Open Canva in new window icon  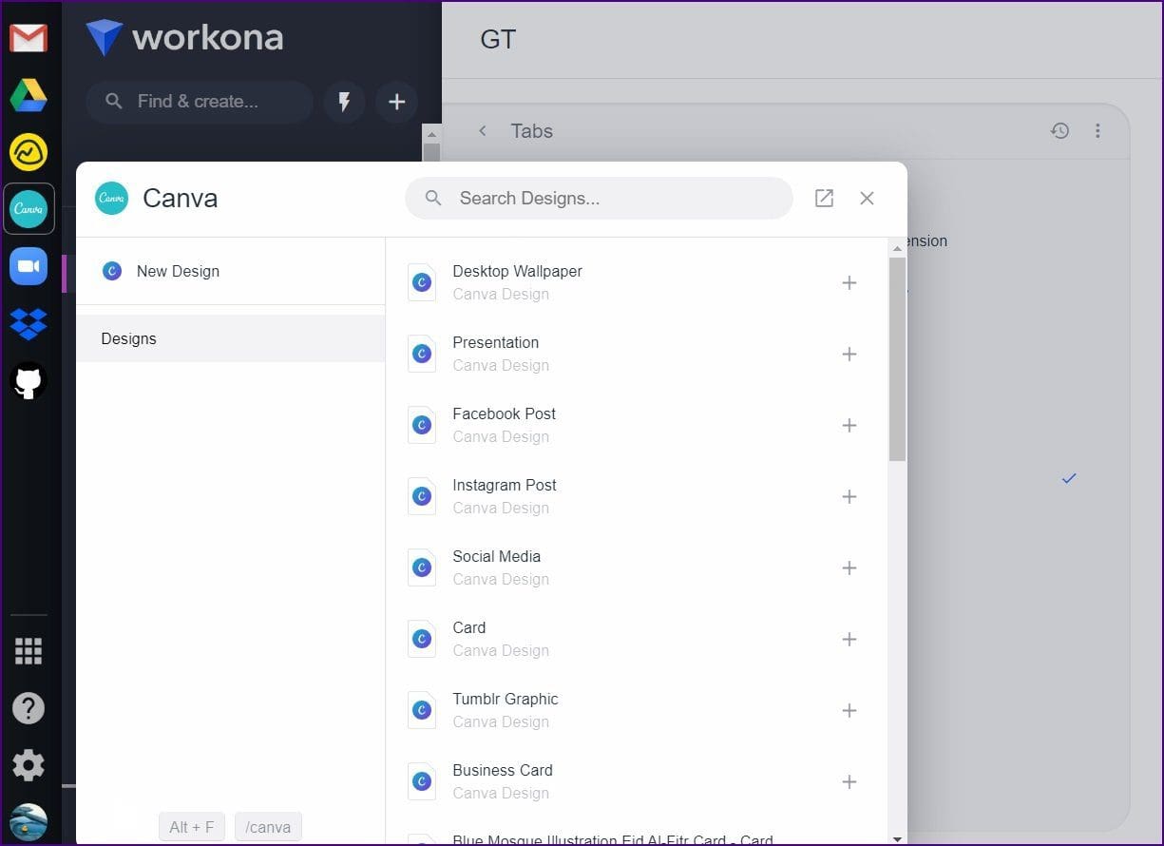pos(824,198)
